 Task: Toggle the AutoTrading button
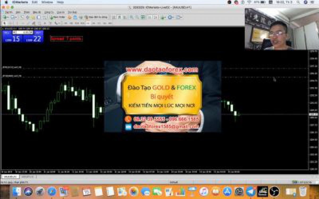(96, 17)
